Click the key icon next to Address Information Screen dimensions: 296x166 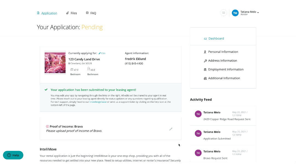(205, 61)
